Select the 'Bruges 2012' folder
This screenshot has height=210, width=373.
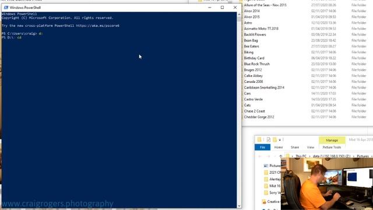click(252, 70)
